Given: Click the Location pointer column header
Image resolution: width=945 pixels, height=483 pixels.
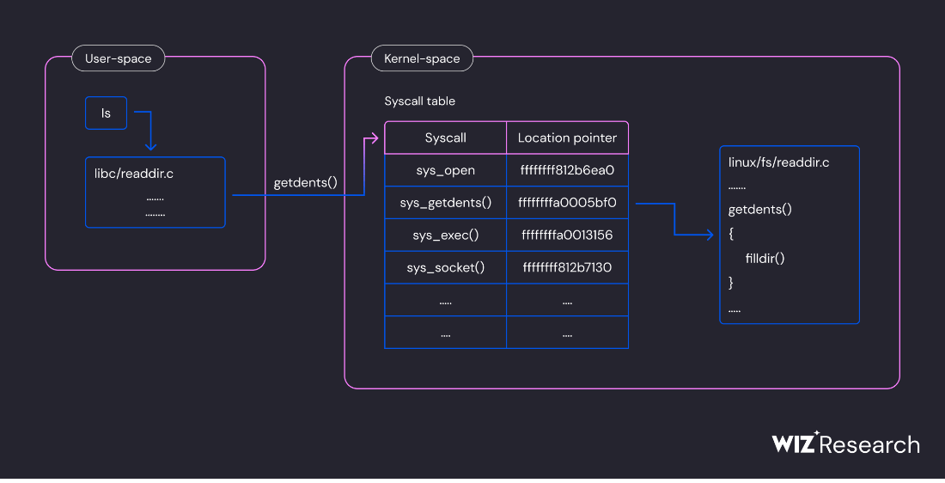Looking at the screenshot, I should (x=567, y=138).
